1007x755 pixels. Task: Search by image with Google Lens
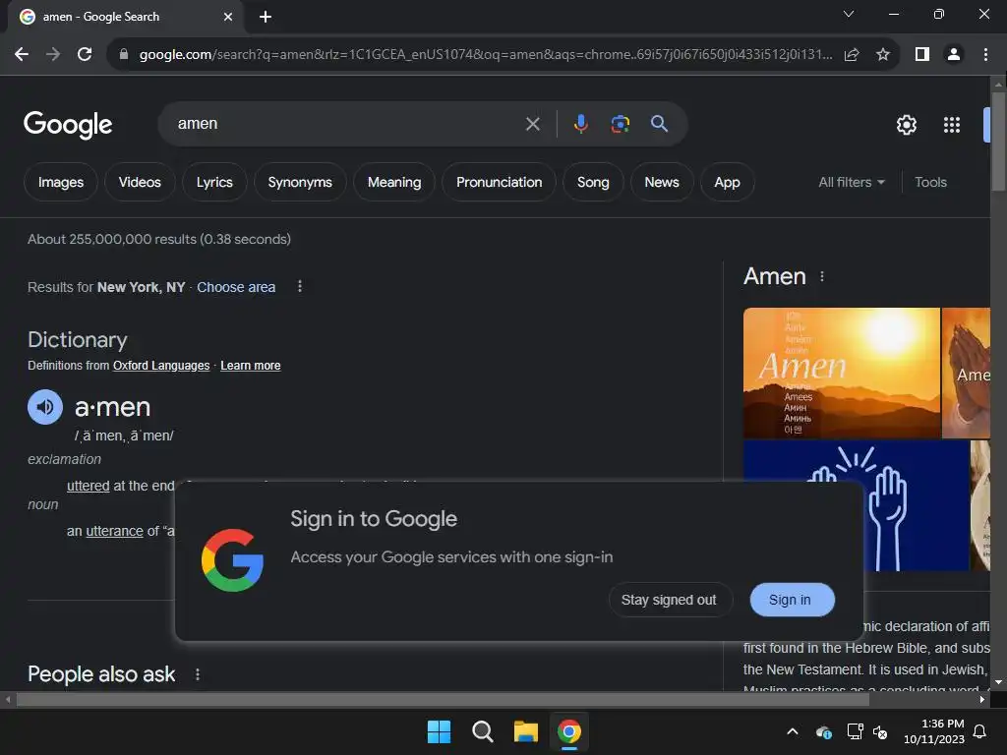pos(620,124)
